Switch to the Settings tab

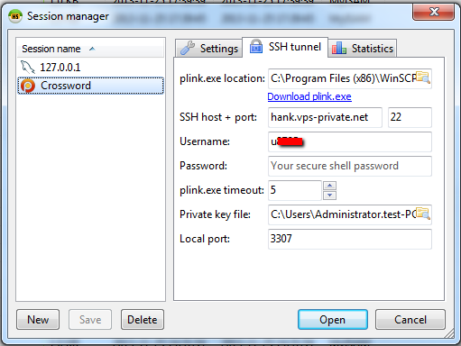pos(208,48)
